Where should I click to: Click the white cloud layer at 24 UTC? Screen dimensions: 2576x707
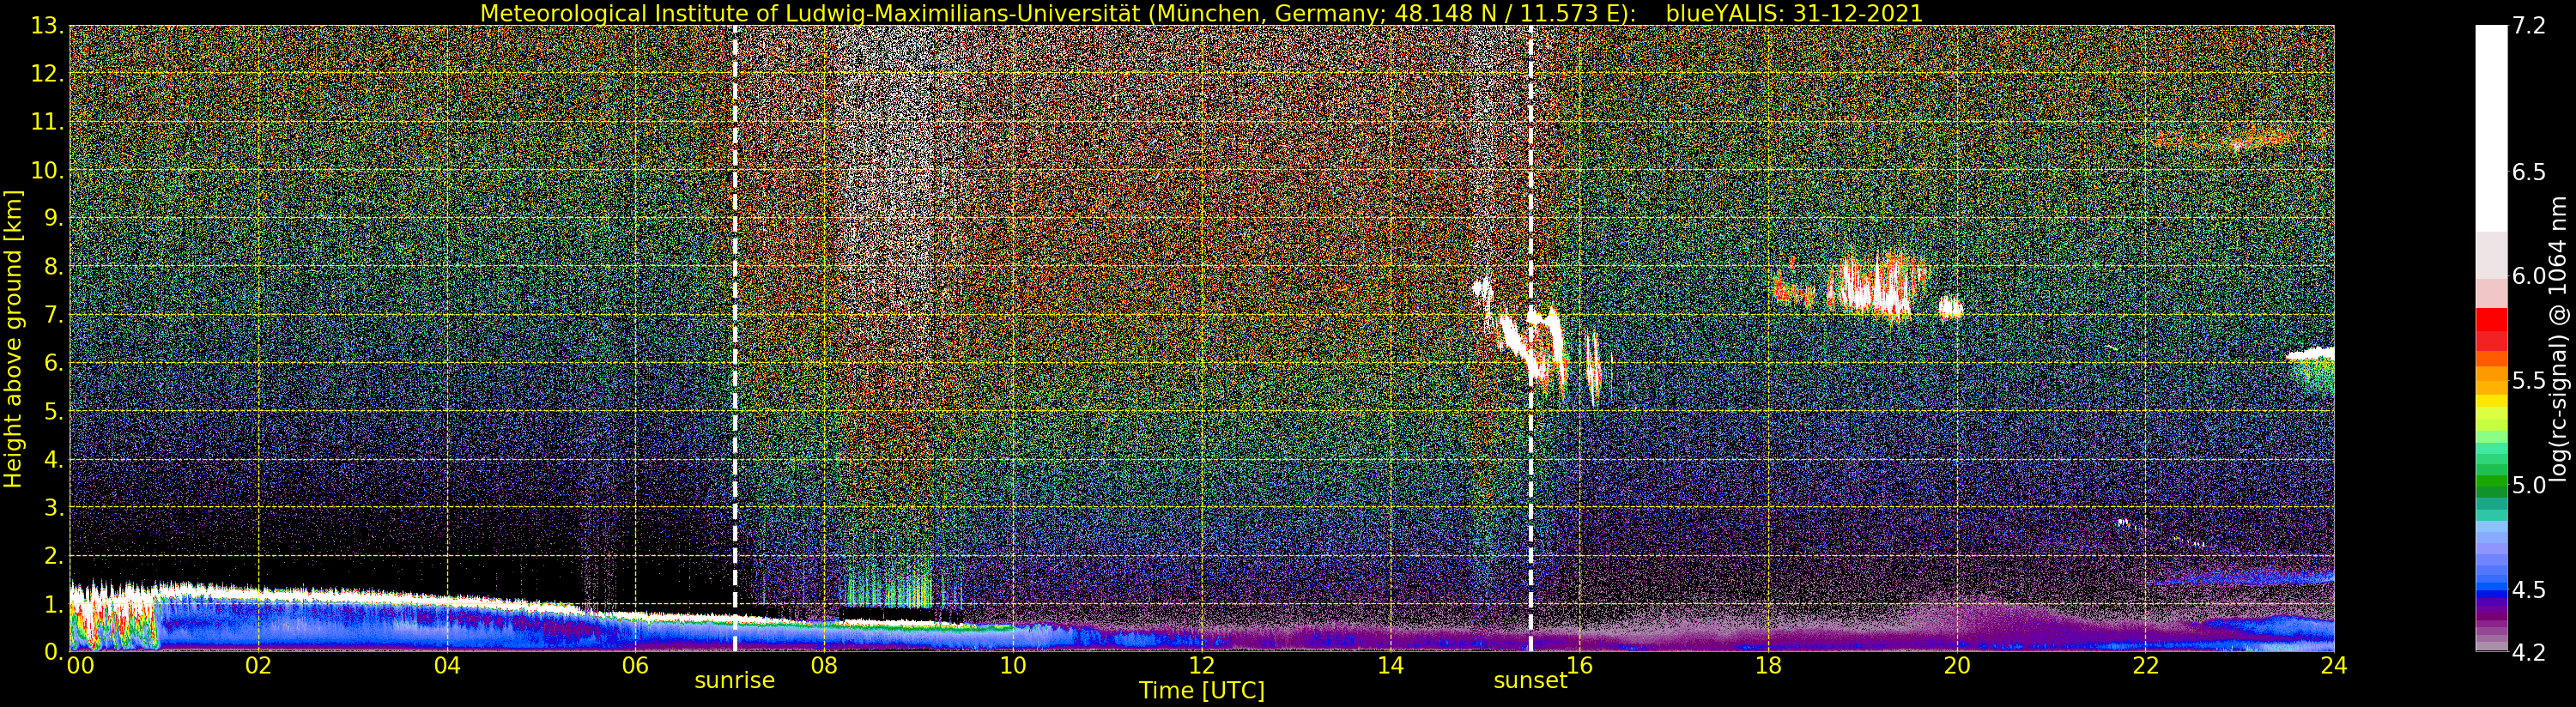click(x=2311, y=354)
